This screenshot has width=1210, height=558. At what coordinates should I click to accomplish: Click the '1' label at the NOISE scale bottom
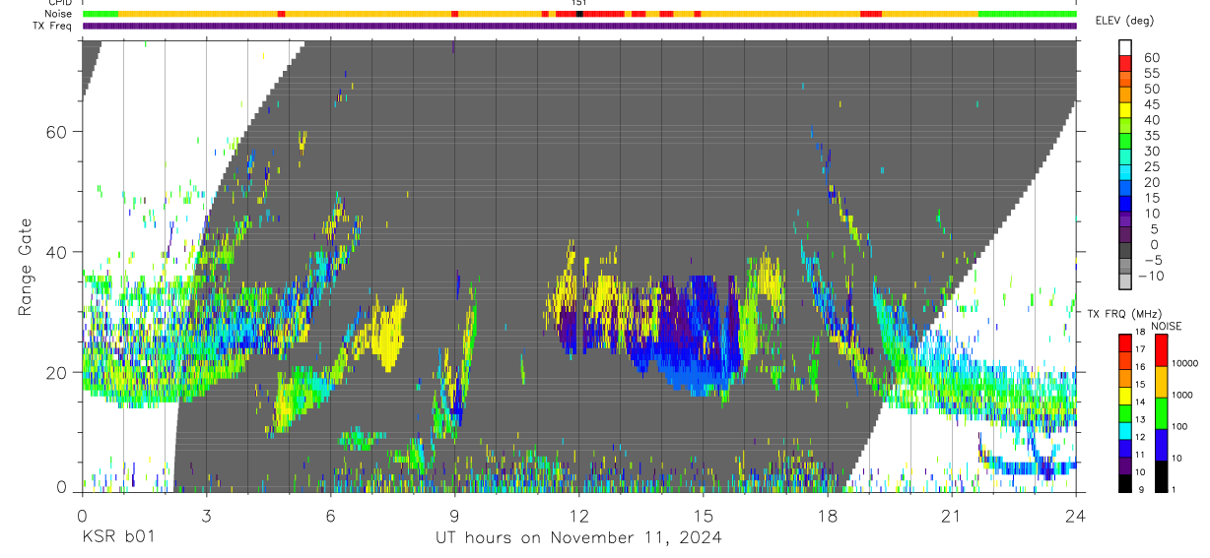pos(1175,490)
